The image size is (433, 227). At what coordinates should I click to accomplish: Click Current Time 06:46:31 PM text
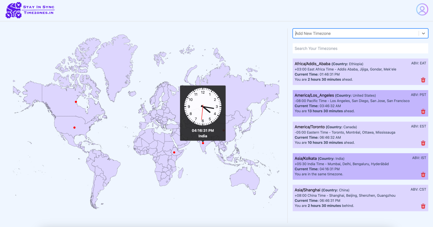[317, 200]
